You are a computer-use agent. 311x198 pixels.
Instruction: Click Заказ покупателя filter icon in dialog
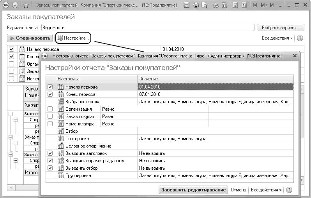(60, 116)
